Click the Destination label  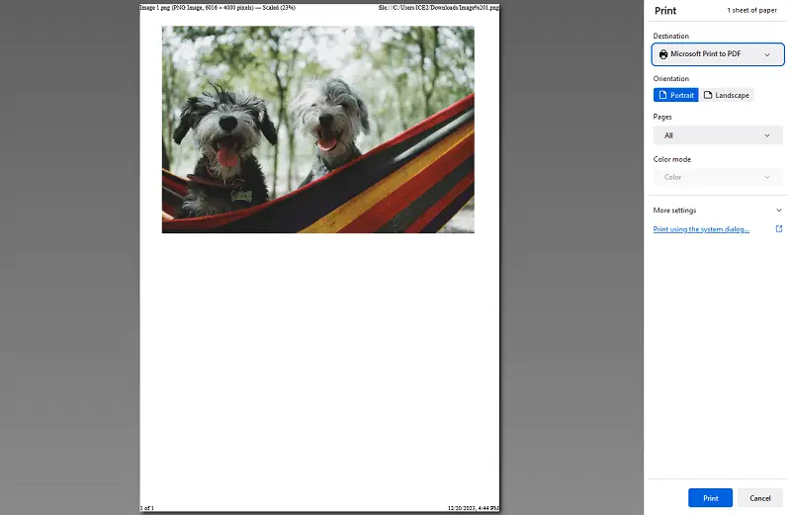tap(671, 36)
